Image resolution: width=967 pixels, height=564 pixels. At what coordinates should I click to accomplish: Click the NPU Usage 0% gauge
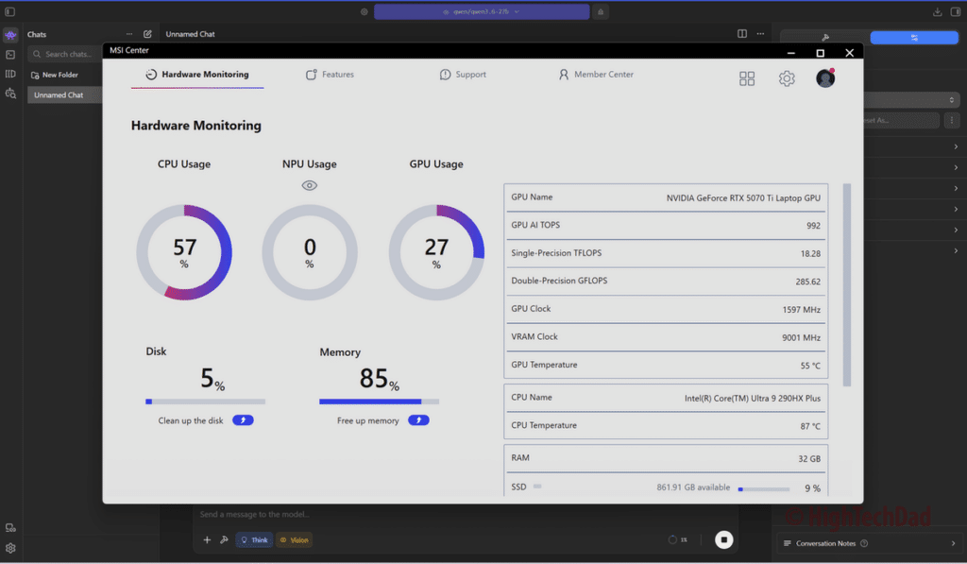(x=310, y=252)
